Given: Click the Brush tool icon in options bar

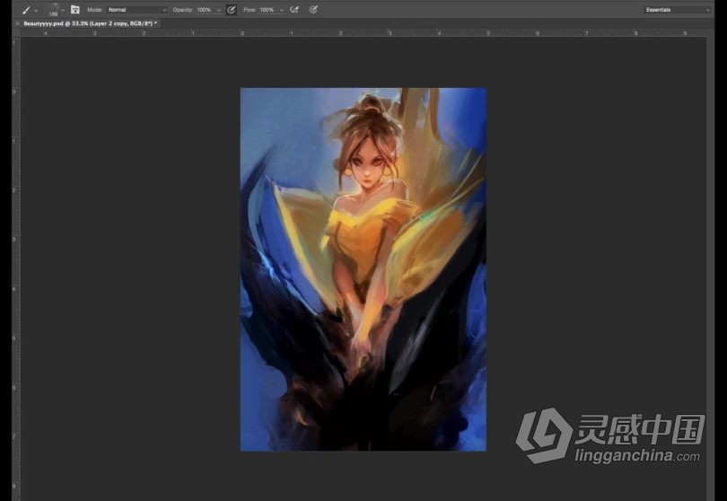Looking at the screenshot, I should pyautogui.click(x=24, y=9).
